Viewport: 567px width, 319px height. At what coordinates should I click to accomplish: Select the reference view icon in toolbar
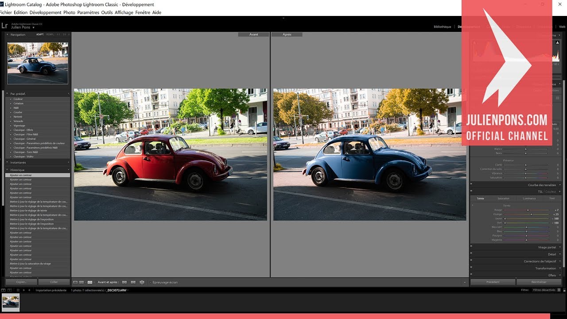[82, 282]
